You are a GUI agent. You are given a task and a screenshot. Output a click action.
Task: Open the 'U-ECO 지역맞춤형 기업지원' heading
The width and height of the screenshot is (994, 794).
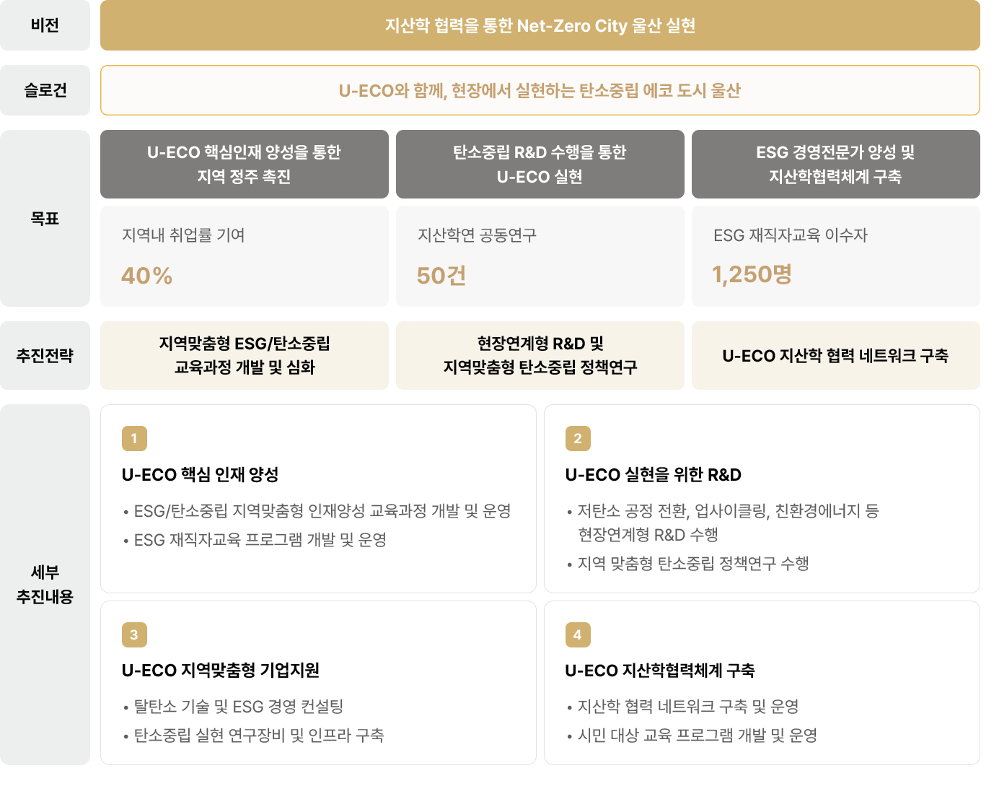coord(221,670)
